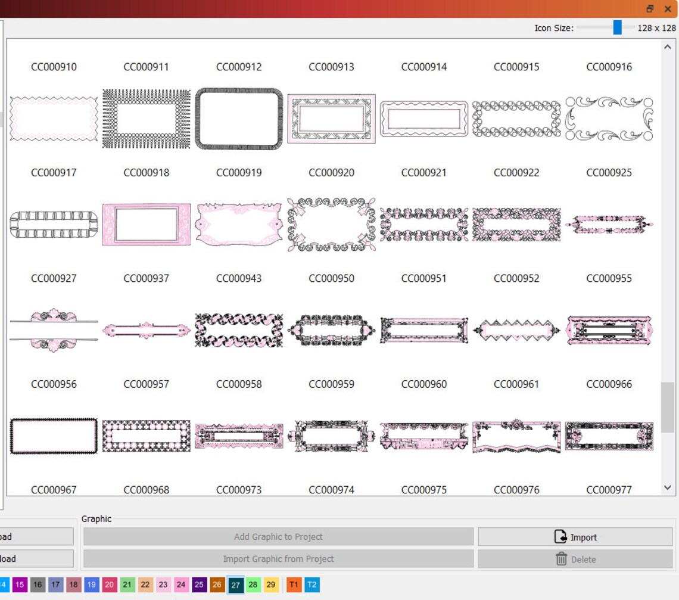Select tool layer swatch T1
679x600 pixels.
click(x=294, y=585)
